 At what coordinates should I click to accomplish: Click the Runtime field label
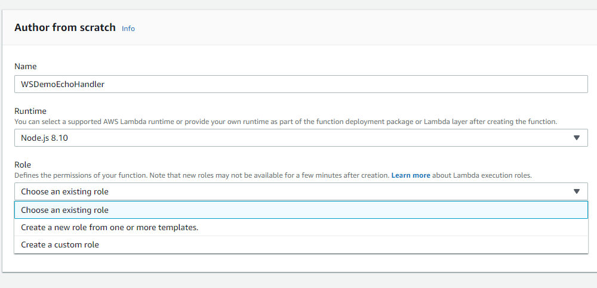(x=30, y=111)
